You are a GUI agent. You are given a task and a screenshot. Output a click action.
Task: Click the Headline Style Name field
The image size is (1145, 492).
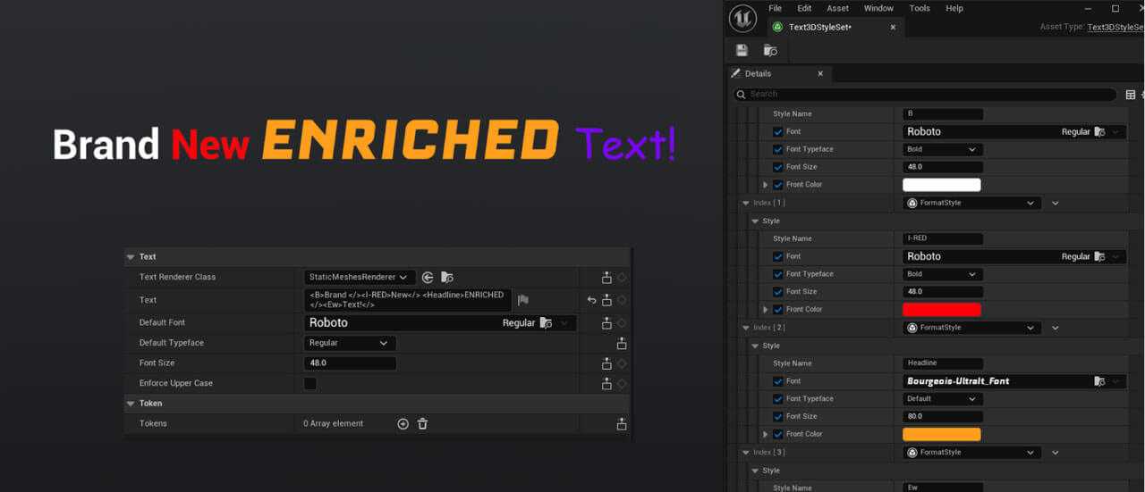pyautogui.click(x=943, y=363)
